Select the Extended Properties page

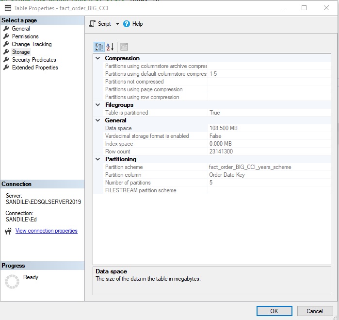tap(35, 67)
